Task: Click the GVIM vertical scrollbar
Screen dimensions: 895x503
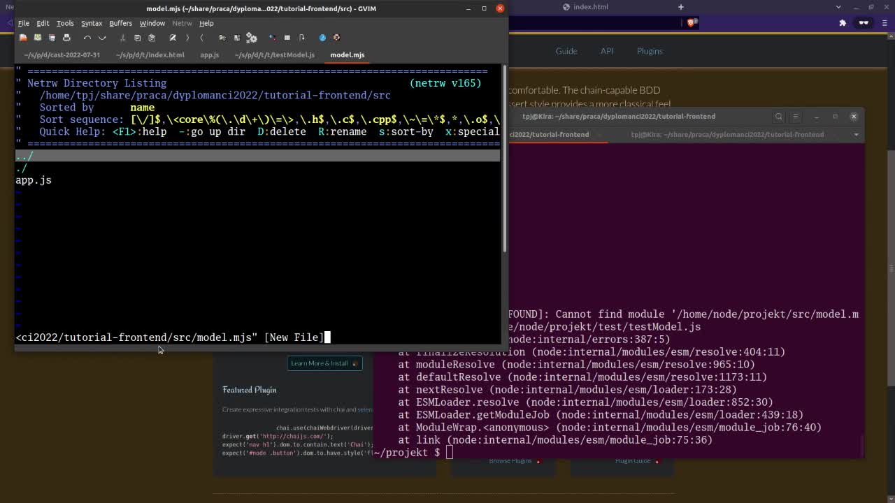Action: (504, 159)
